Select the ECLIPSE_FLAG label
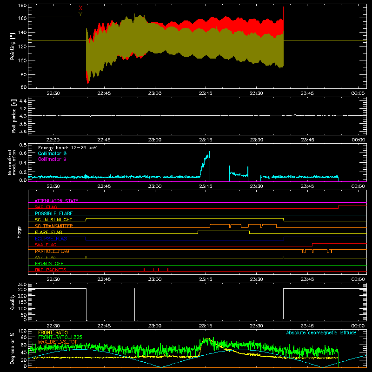The width and height of the screenshot is (372, 372). pos(51,239)
